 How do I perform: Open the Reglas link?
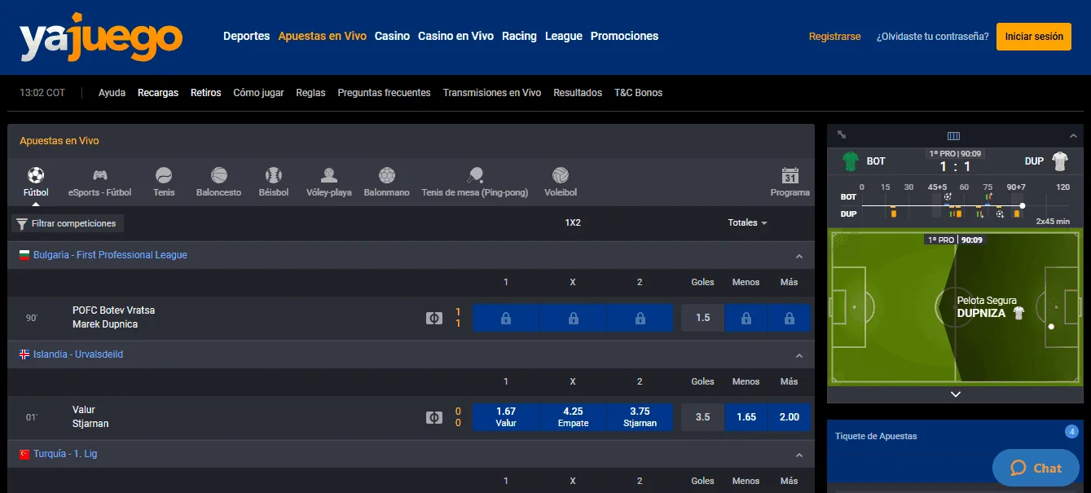[x=310, y=93]
